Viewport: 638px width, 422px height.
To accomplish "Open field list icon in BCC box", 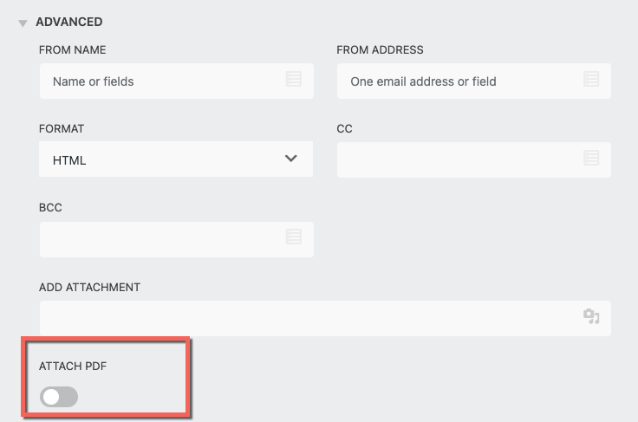I will click(x=294, y=237).
